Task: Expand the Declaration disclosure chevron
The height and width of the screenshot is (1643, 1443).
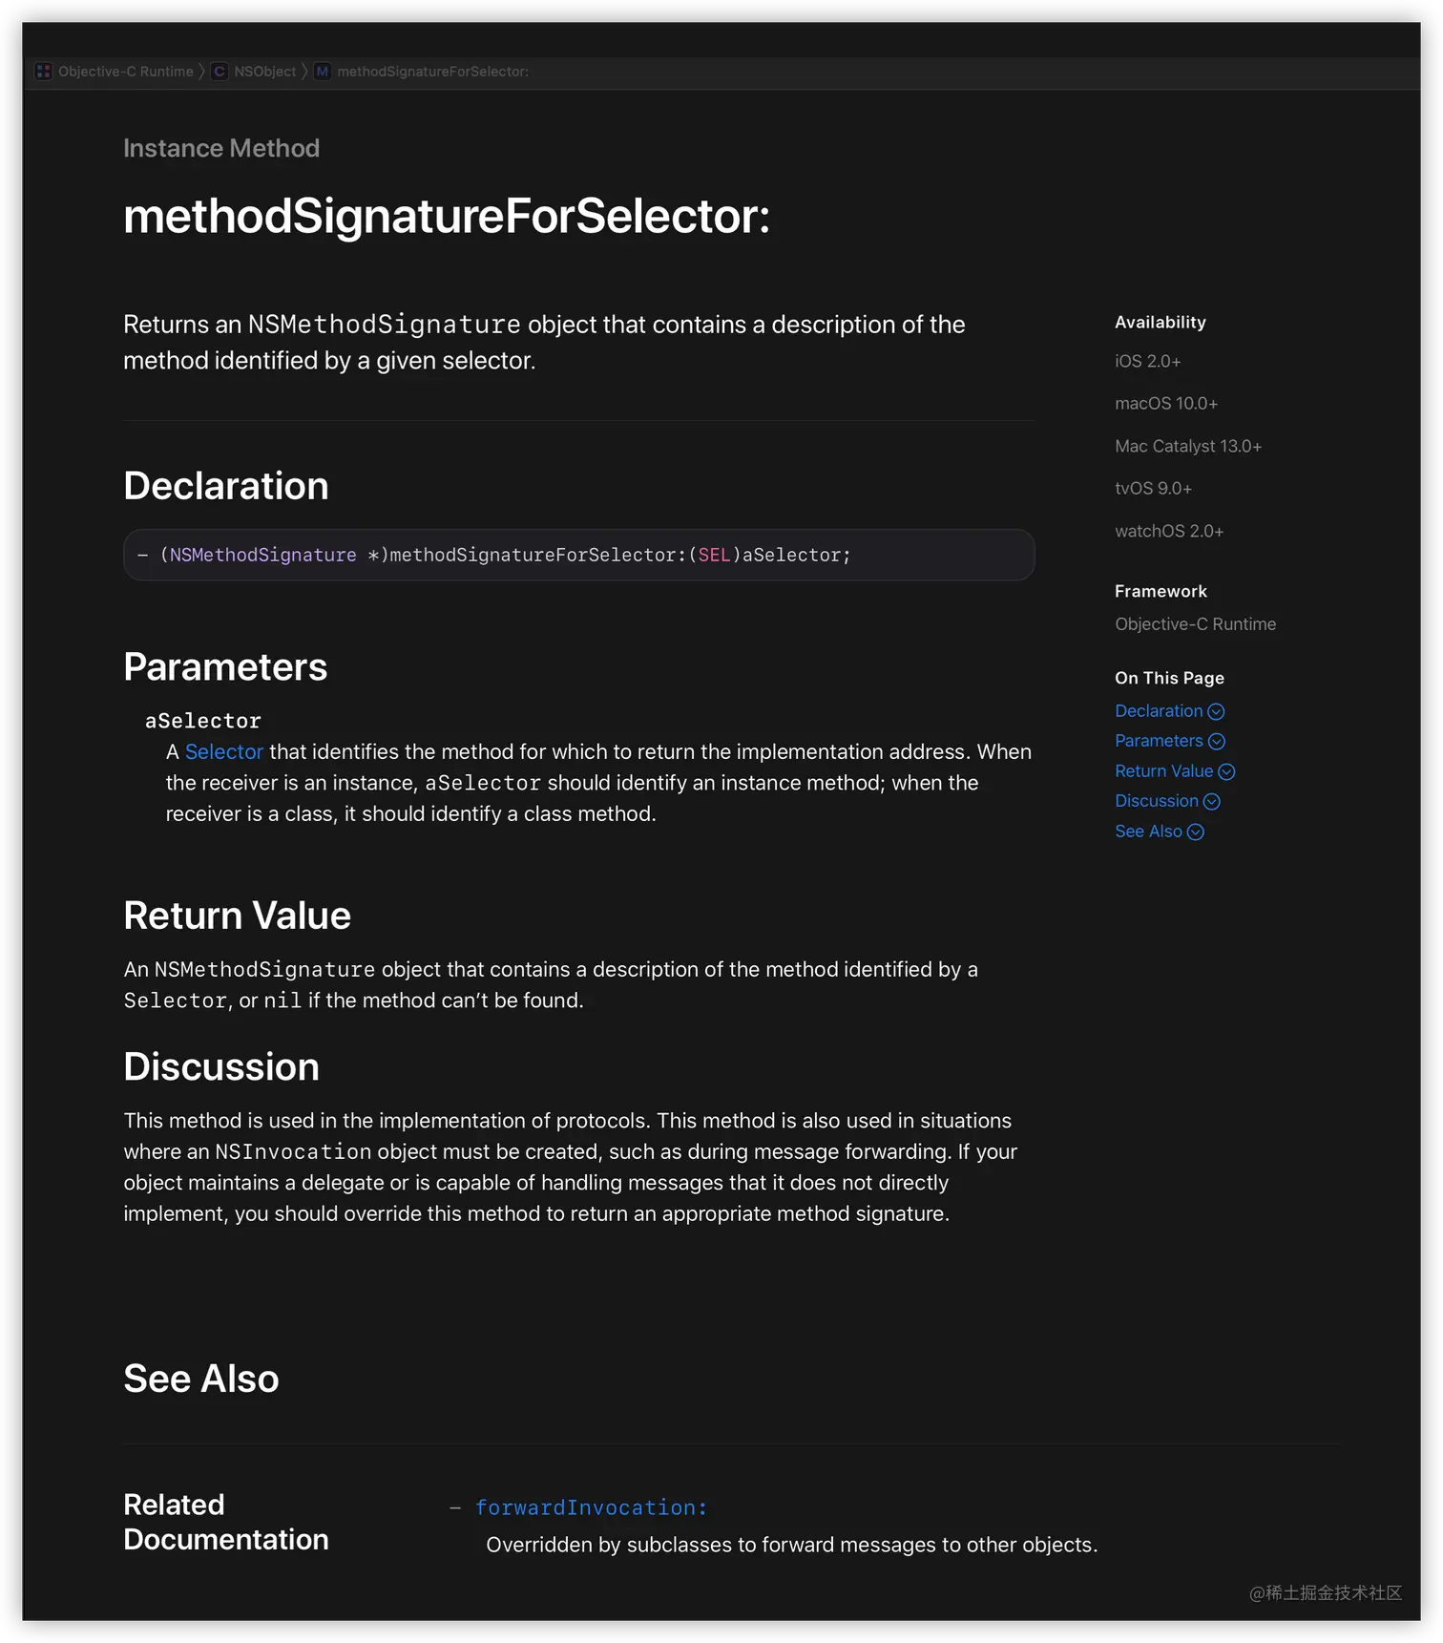Action: click(1215, 710)
